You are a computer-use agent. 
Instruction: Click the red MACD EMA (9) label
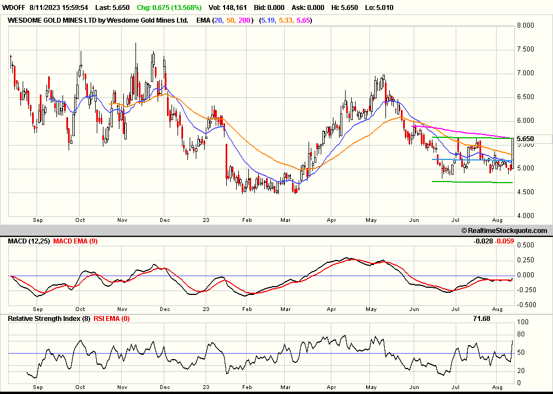click(x=75, y=241)
